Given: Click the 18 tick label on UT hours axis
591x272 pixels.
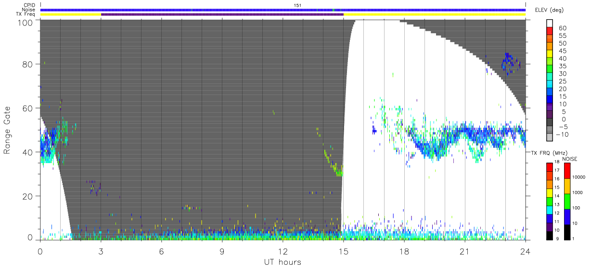Looking at the screenshot, I should [404, 251].
